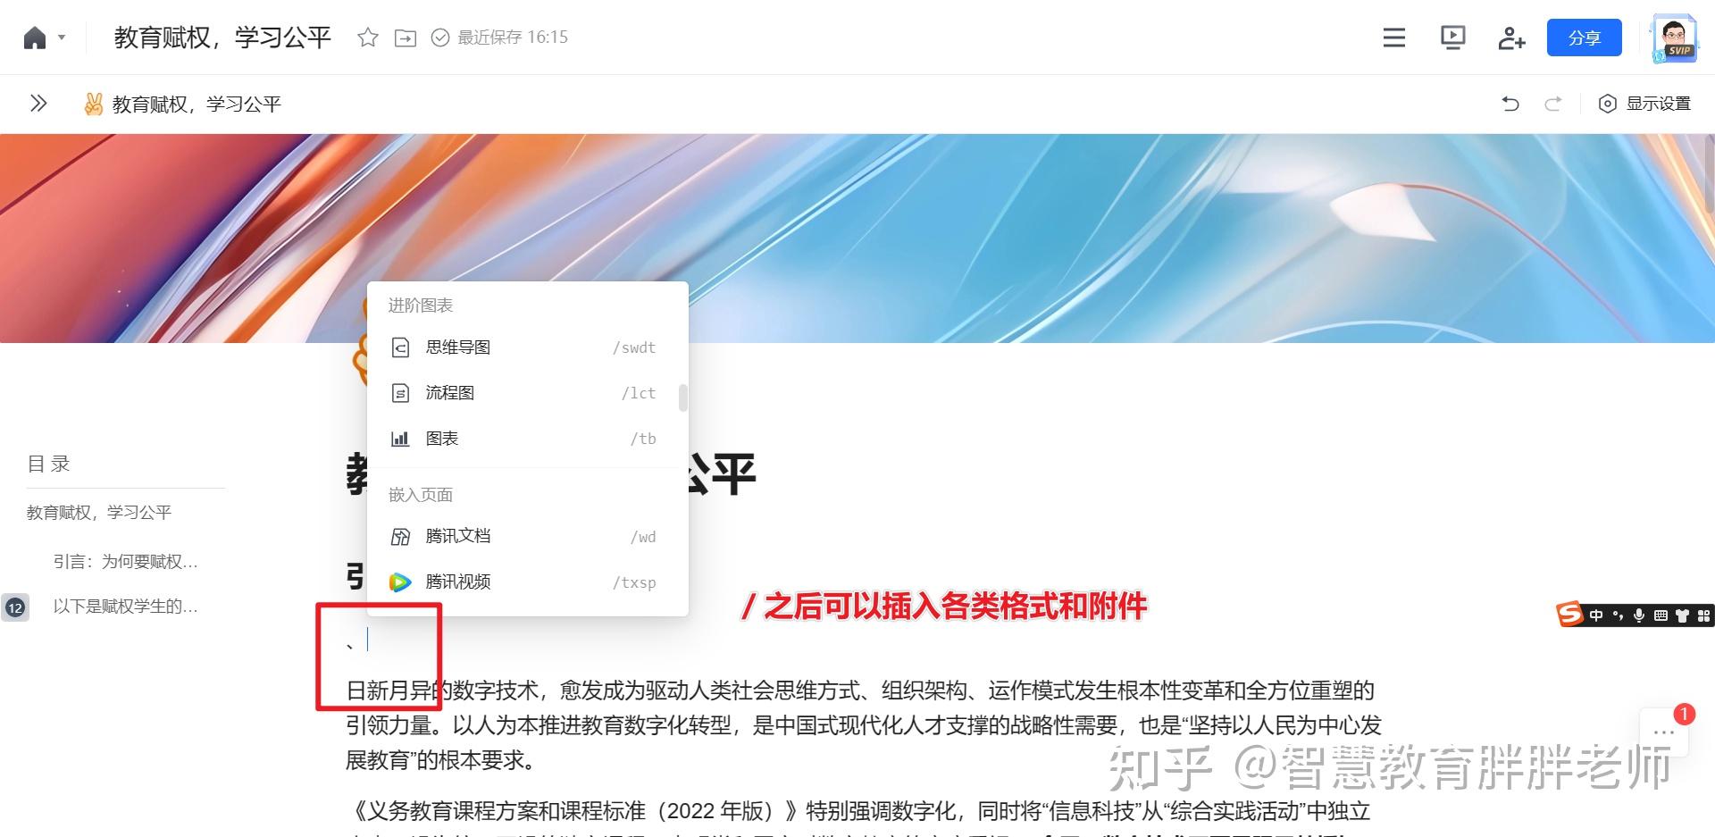Add a collaborator with the person-plus icon
1715x837 pixels.
(x=1510, y=38)
